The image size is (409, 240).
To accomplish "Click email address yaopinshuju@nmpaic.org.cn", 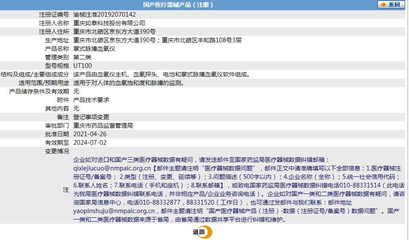I will pyautogui.click(x=114, y=211).
